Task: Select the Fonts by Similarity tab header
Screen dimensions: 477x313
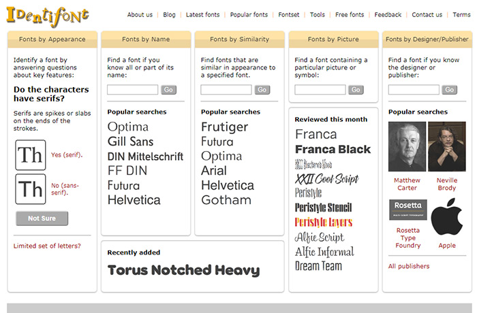Action: click(240, 39)
